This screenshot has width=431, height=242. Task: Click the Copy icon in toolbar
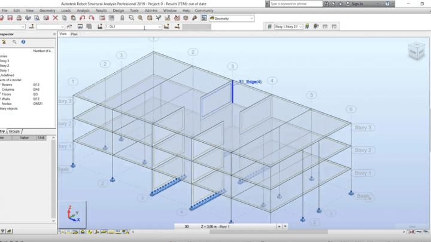click(64, 18)
